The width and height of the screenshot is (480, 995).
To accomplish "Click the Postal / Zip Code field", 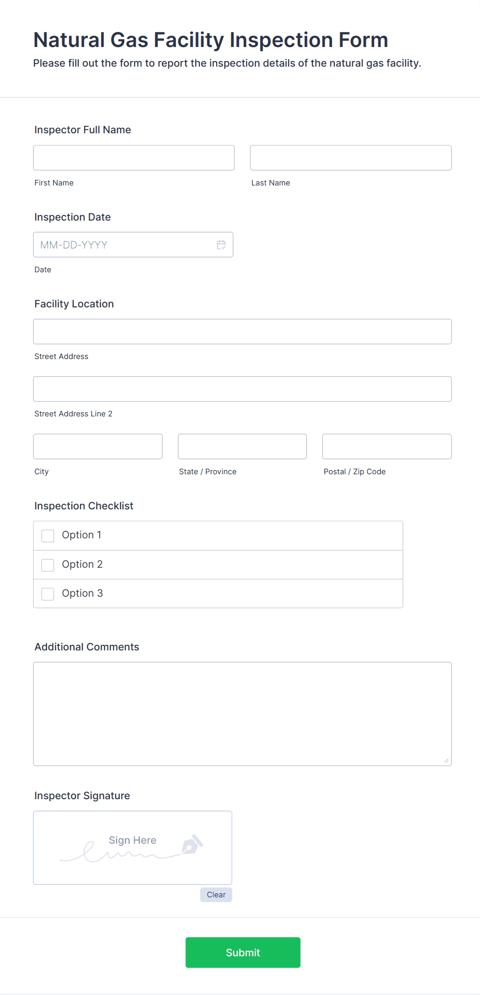I will tap(387, 446).
